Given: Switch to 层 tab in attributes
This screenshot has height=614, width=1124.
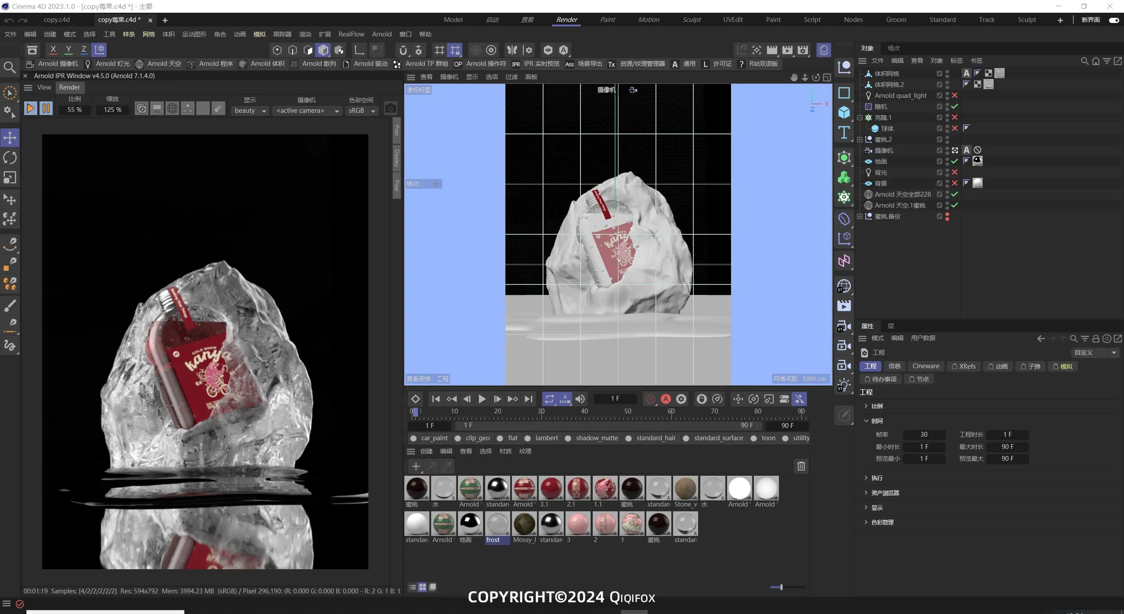Looking at the screenshot, I should [890, 326].
